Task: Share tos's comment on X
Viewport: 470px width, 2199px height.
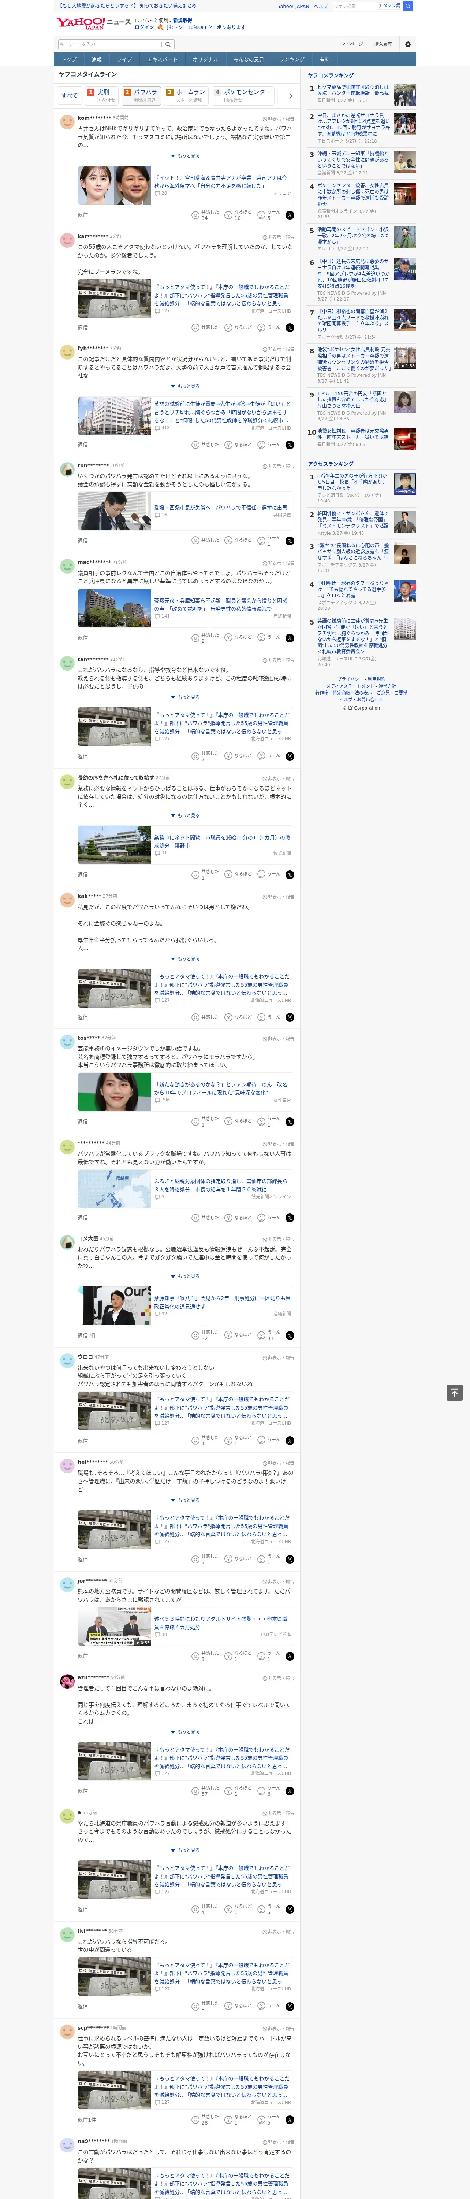Action: 290,1122
